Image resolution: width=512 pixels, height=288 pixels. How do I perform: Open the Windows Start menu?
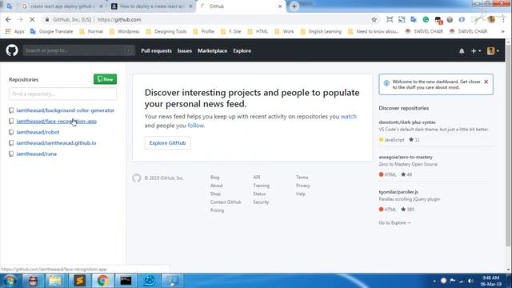[x=10, y=281]
